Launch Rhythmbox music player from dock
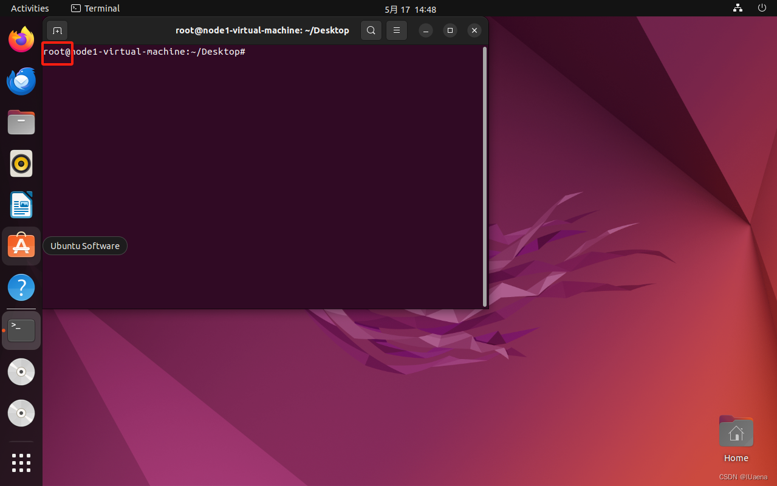This screenshot has width=777, height=486. click(x=21, y=163)
